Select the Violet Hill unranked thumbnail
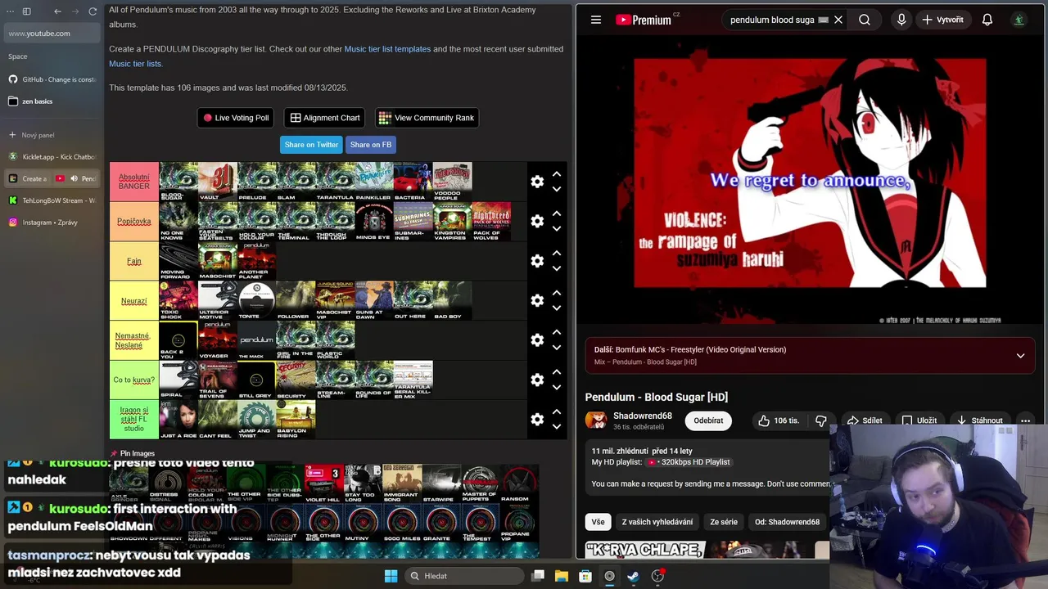 [x=324, y=483]
